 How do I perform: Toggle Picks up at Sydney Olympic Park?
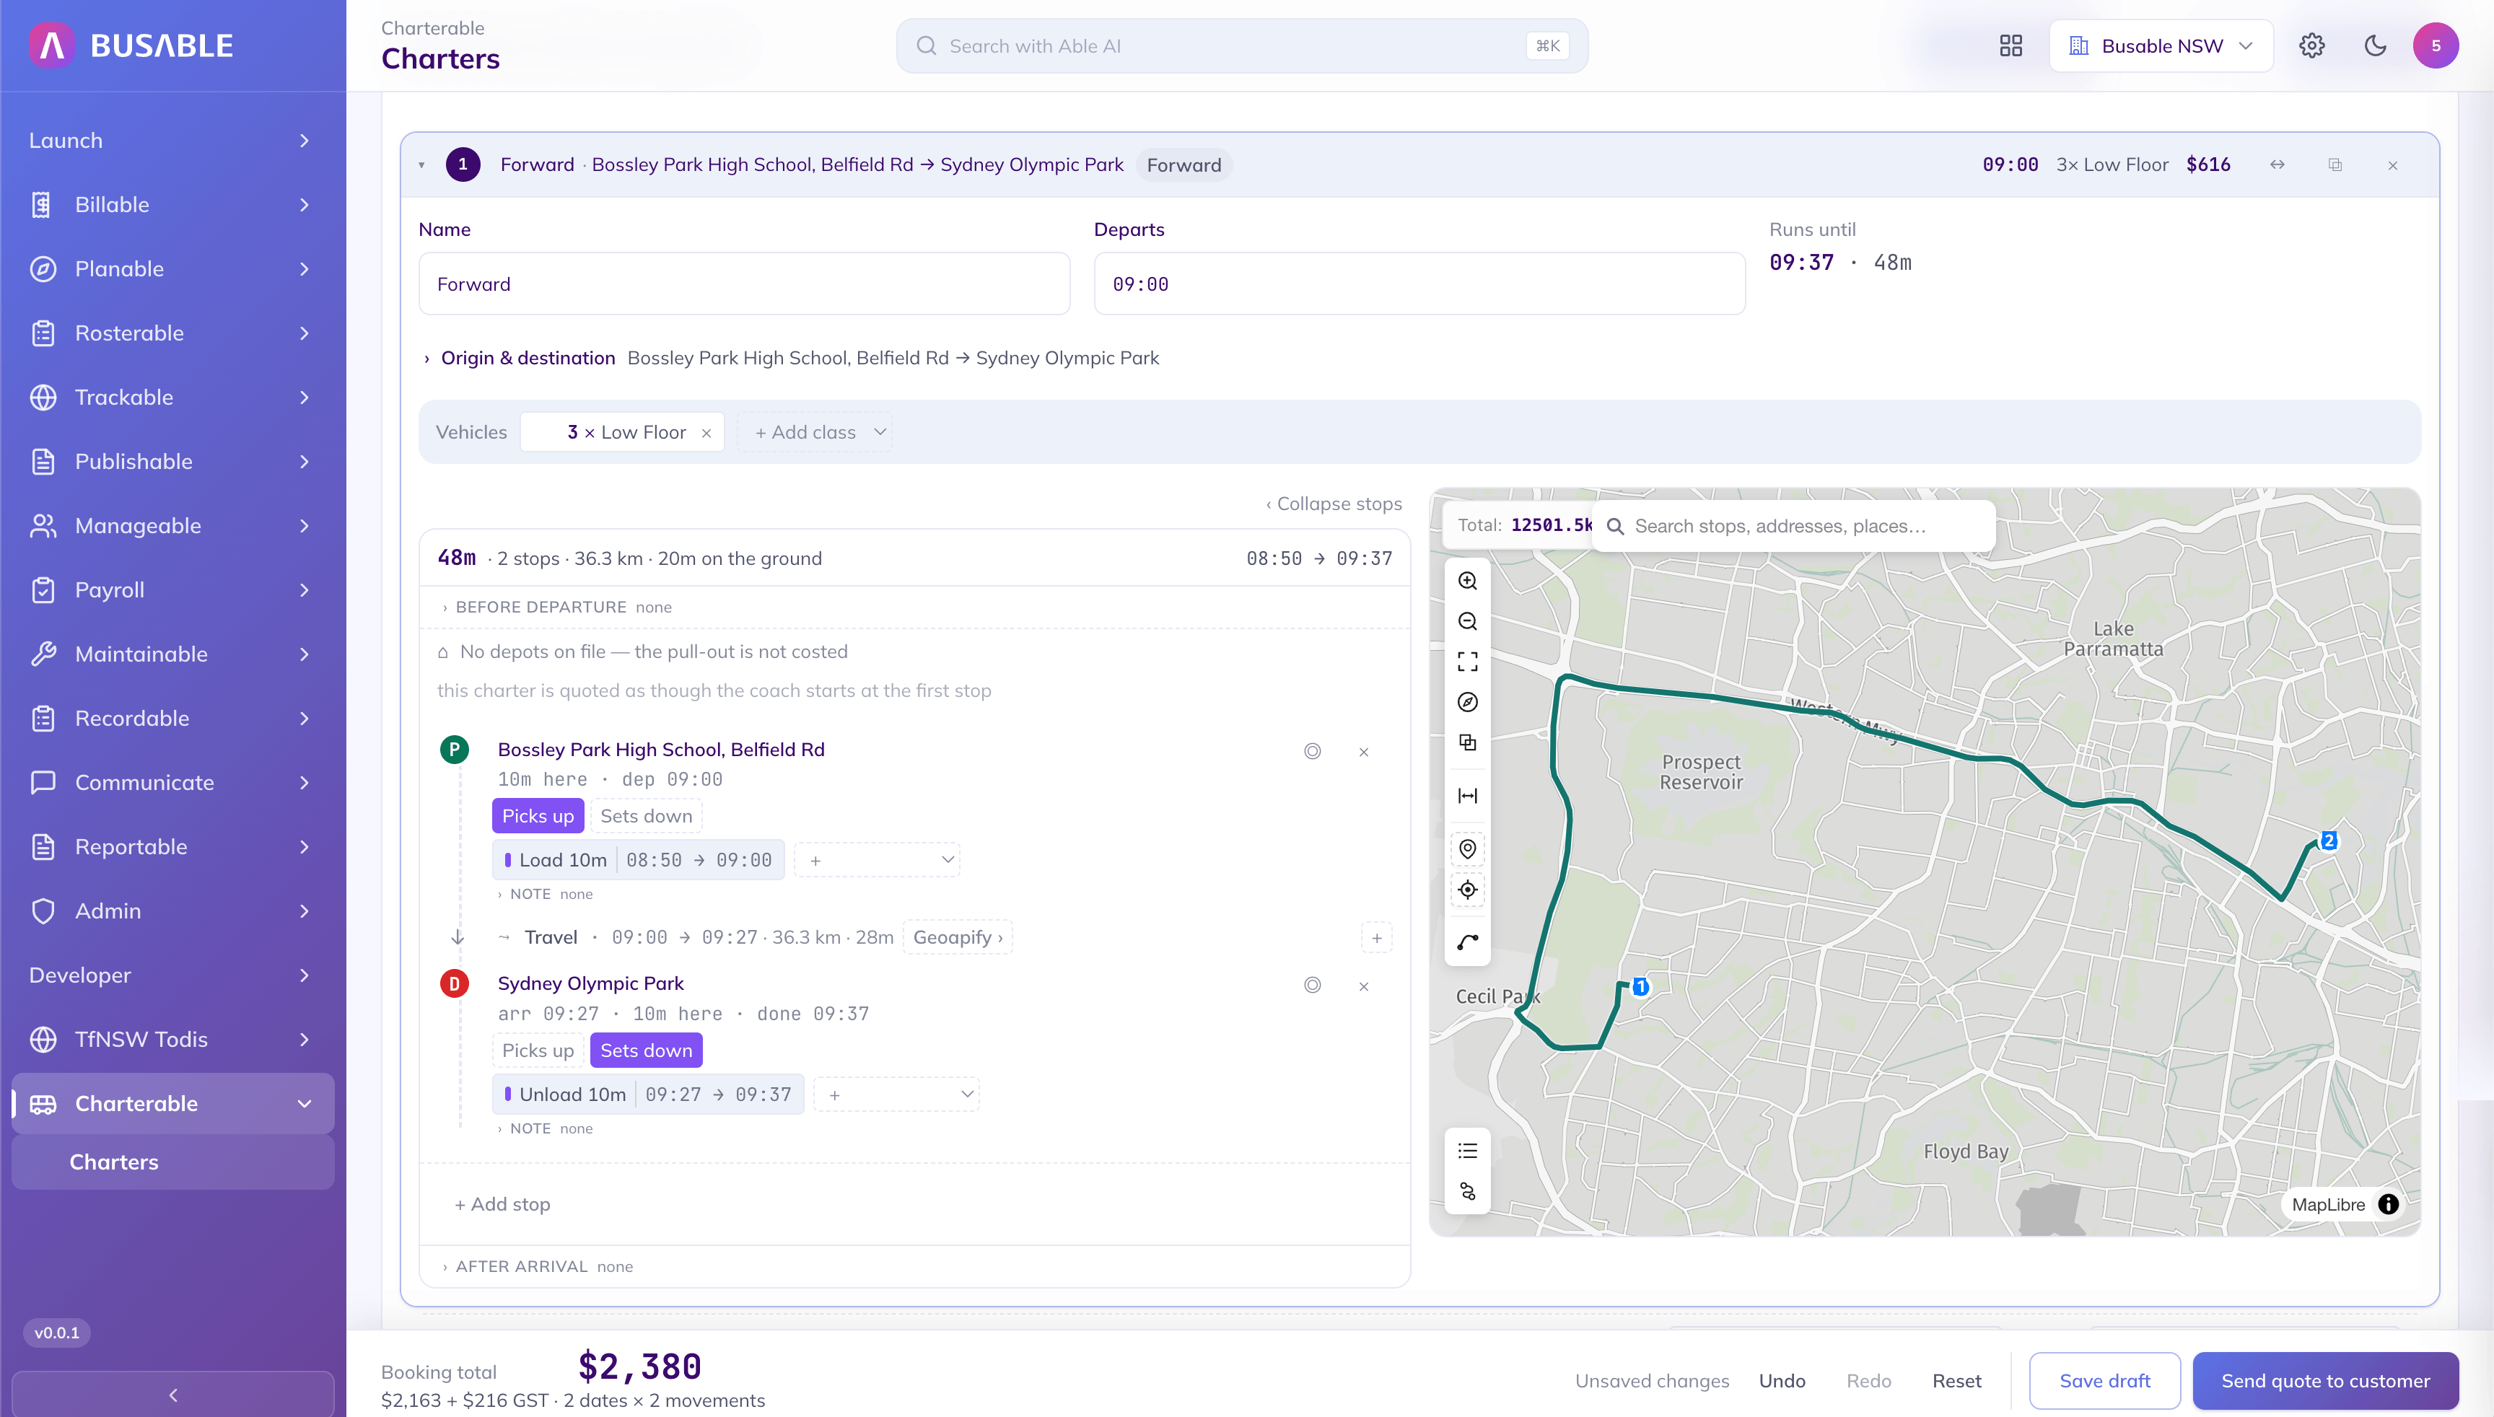coord(538,1050)
